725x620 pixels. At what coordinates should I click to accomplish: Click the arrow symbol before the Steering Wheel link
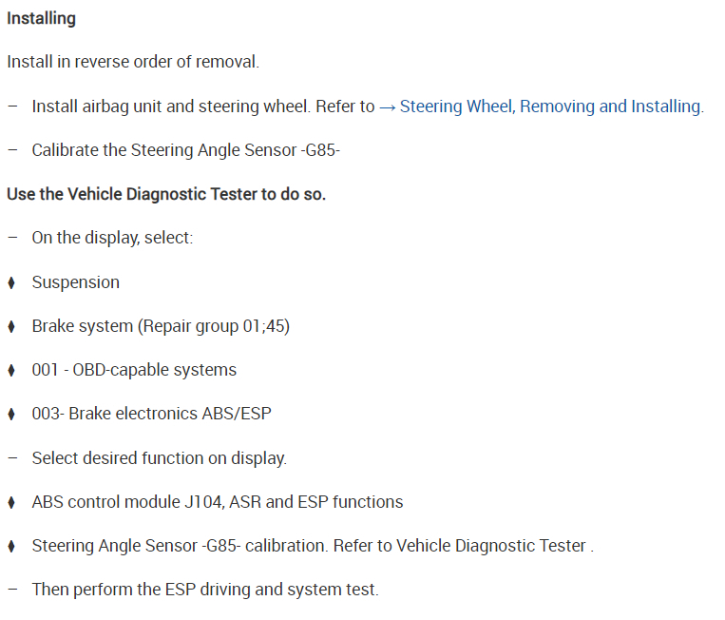388,107
